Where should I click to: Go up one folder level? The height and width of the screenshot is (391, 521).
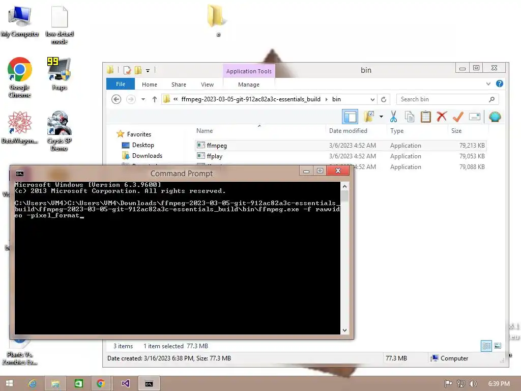pos(155,99)
